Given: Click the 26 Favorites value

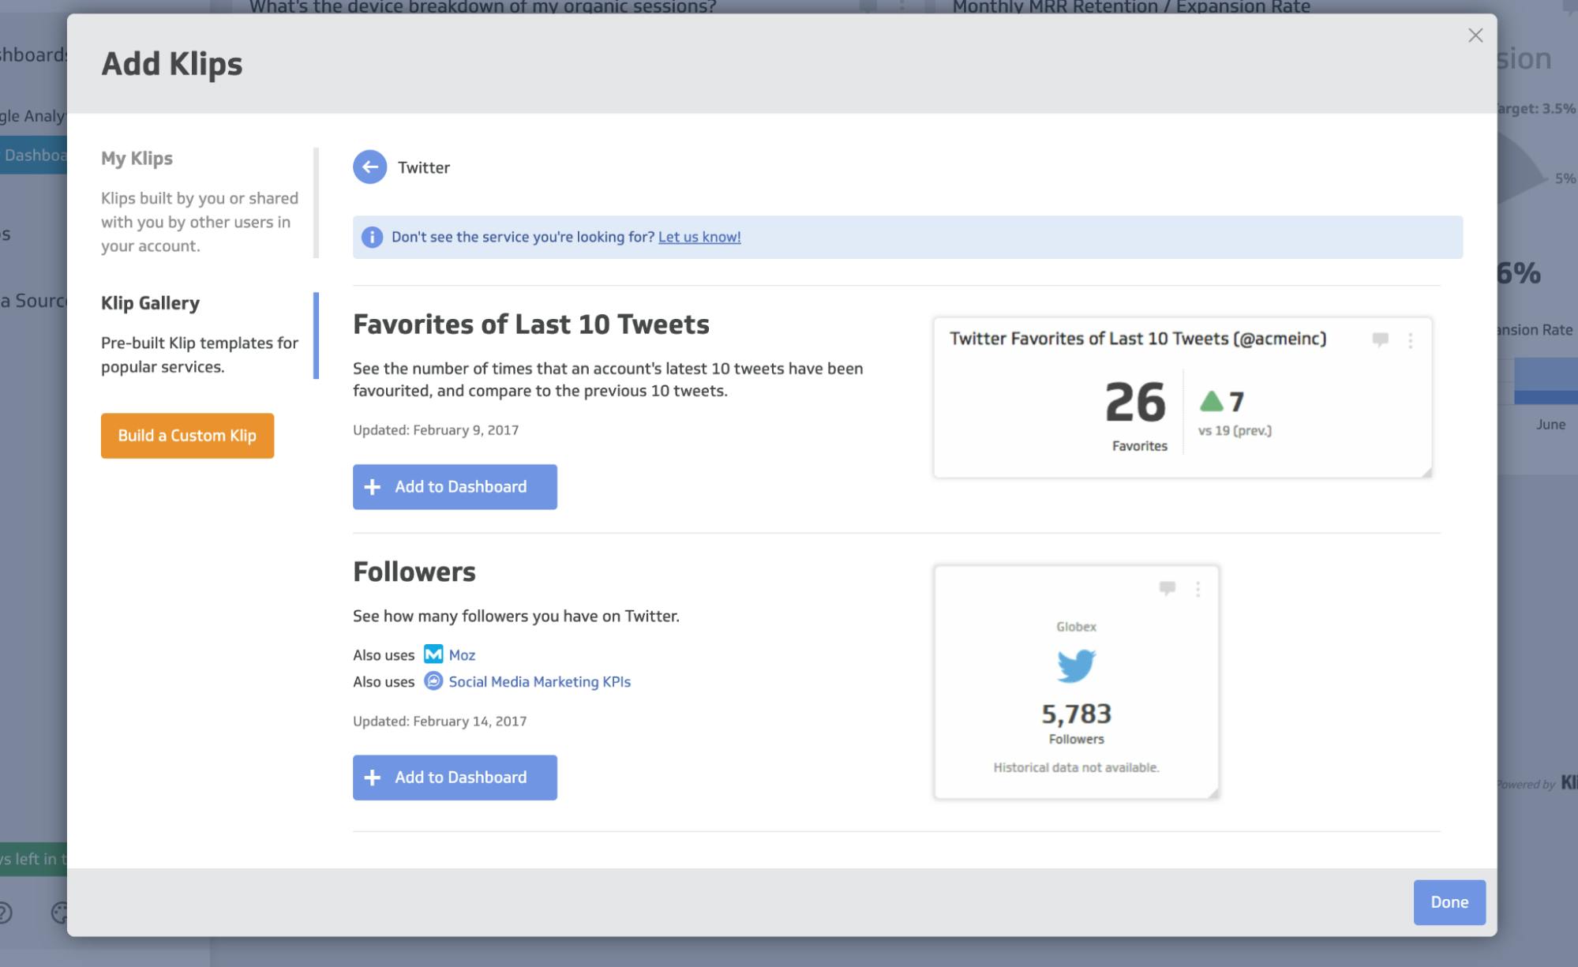Looking at the screenshot, I should (x=1135, y=402).
